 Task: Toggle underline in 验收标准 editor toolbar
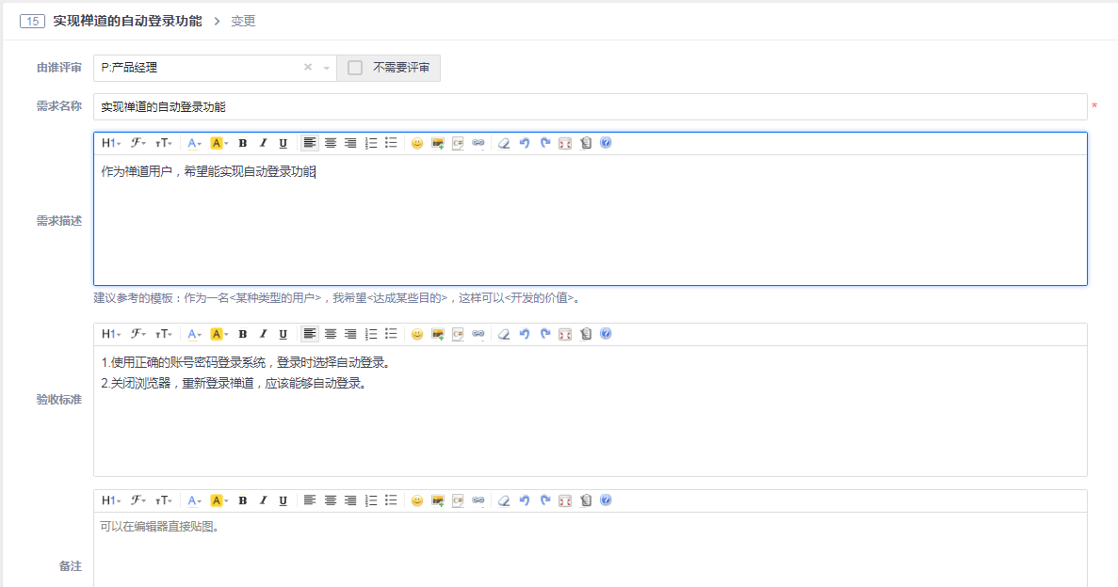(x=284, y=334)
